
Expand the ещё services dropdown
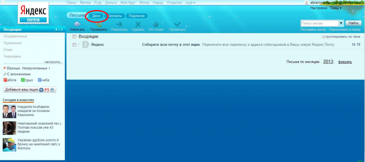click(x=190, y=2)
